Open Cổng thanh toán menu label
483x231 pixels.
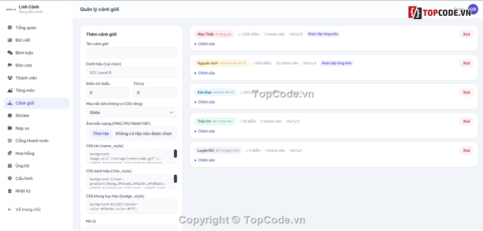click(32, 141)
